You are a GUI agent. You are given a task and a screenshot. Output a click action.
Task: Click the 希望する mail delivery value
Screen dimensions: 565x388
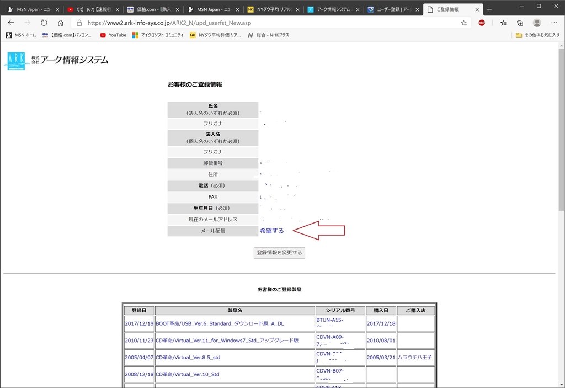tap(271, 231)
